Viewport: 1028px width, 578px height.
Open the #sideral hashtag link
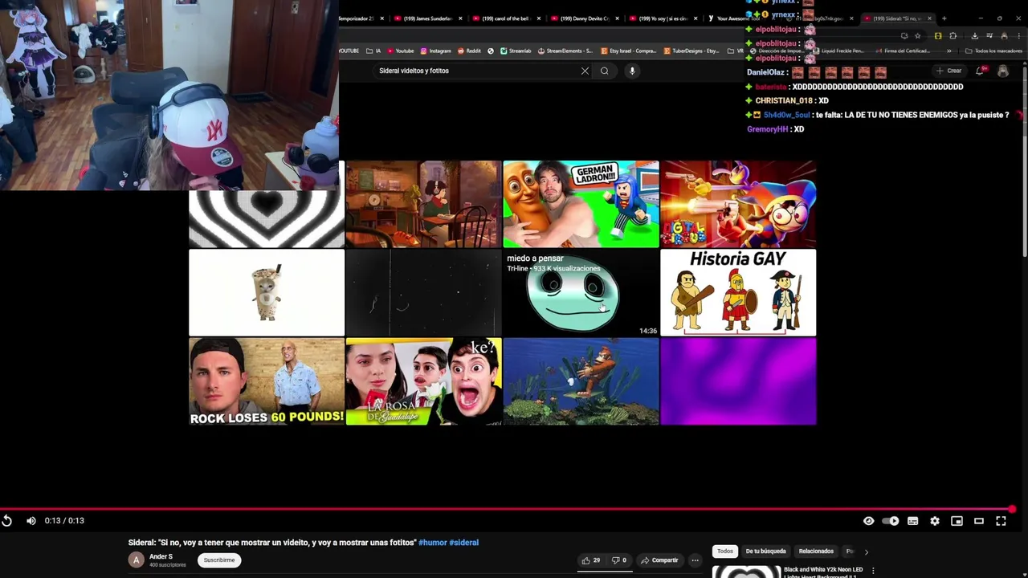[464, 543]
